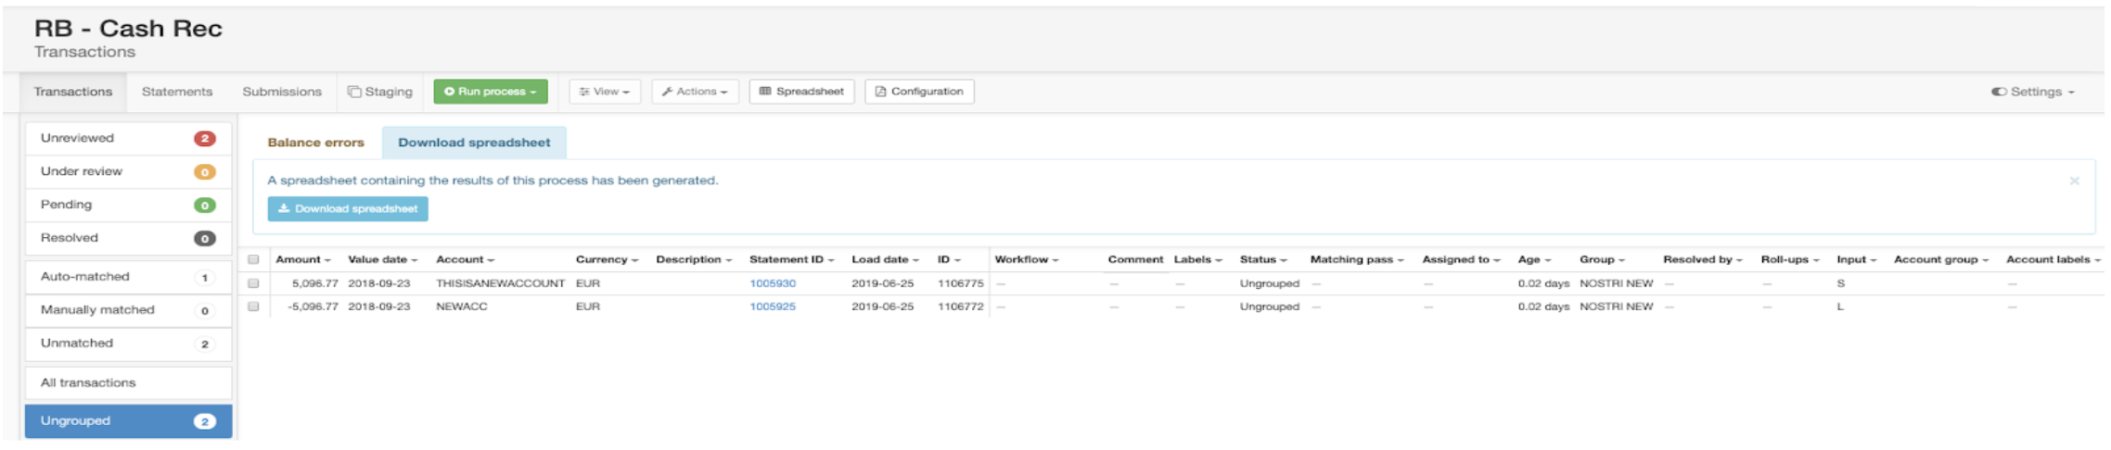The height and width of the screenshot is (450, 2111).
Task: Check the row for transaction 1106775
Action: tap(253, 284)
